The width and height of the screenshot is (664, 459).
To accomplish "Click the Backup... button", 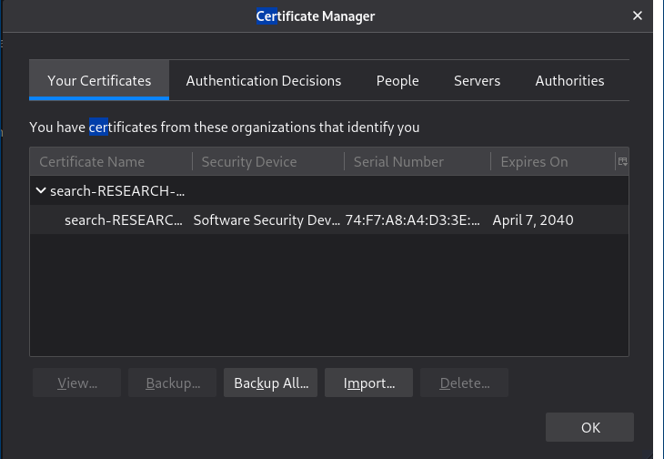I will (x=172, y=382).
